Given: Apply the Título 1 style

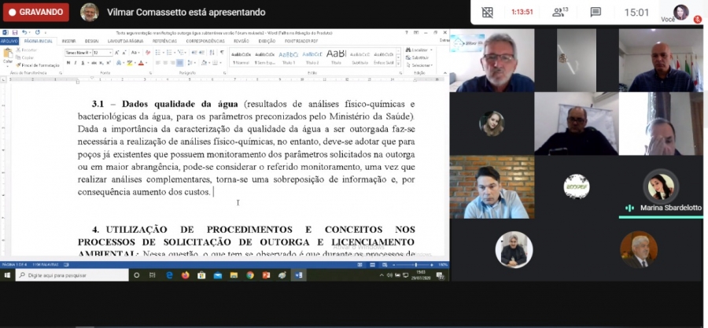Looking at the screenshot, I should (289, 57).
